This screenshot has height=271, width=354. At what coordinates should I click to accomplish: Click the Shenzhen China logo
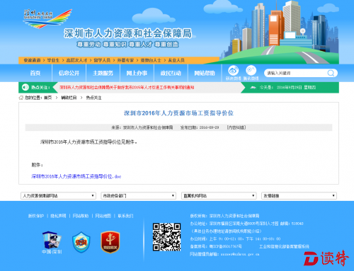47,18
